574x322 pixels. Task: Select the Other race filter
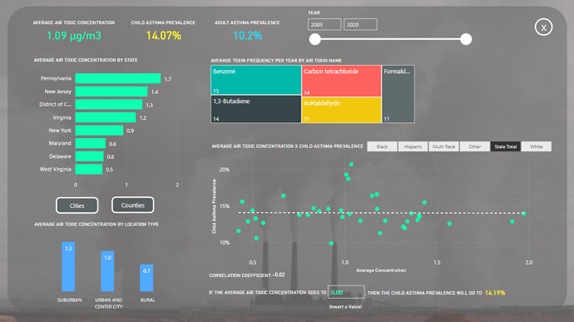(475, 146)
